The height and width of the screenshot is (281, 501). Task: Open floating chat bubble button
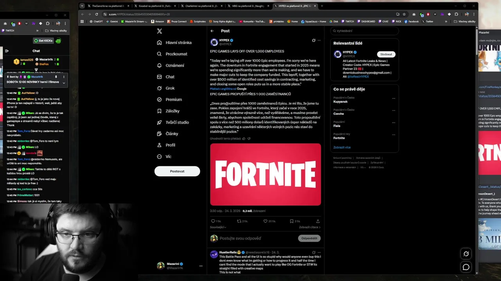pos(466,267)
